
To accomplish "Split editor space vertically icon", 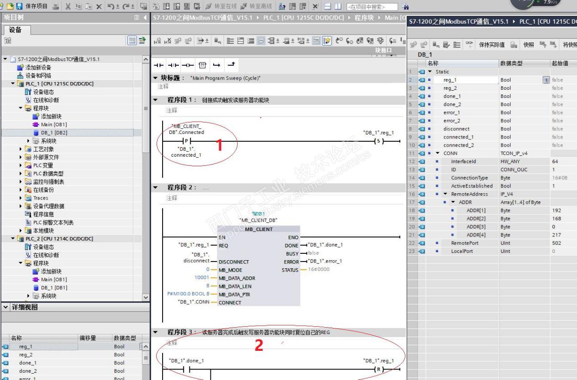I will (338, 6).
